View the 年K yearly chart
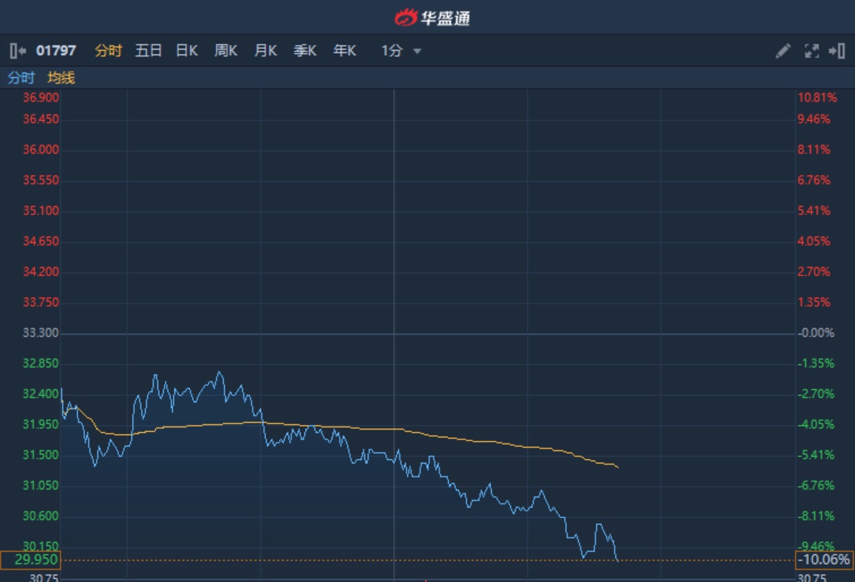Screen dimensions: 855x582 (345, 51)
